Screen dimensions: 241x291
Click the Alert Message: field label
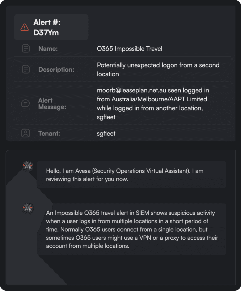click(x=52, y=103)
